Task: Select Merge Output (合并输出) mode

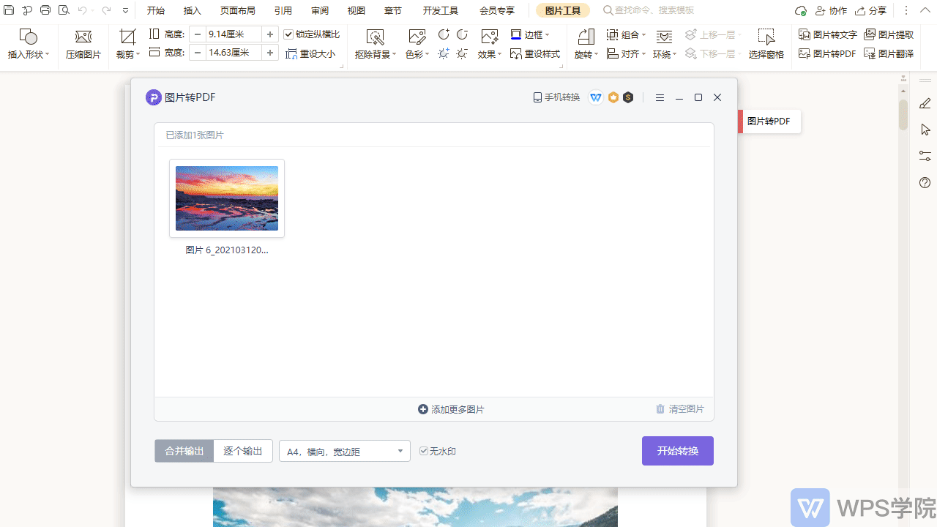Action: [184, 451]
